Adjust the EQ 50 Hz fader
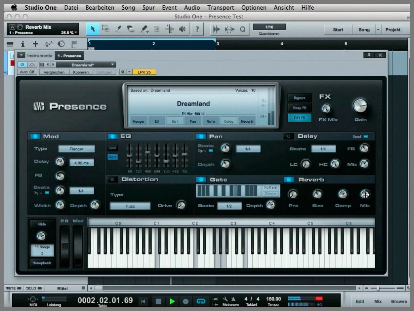The height and width of the screenshot is (311, 414). (129, 156)
